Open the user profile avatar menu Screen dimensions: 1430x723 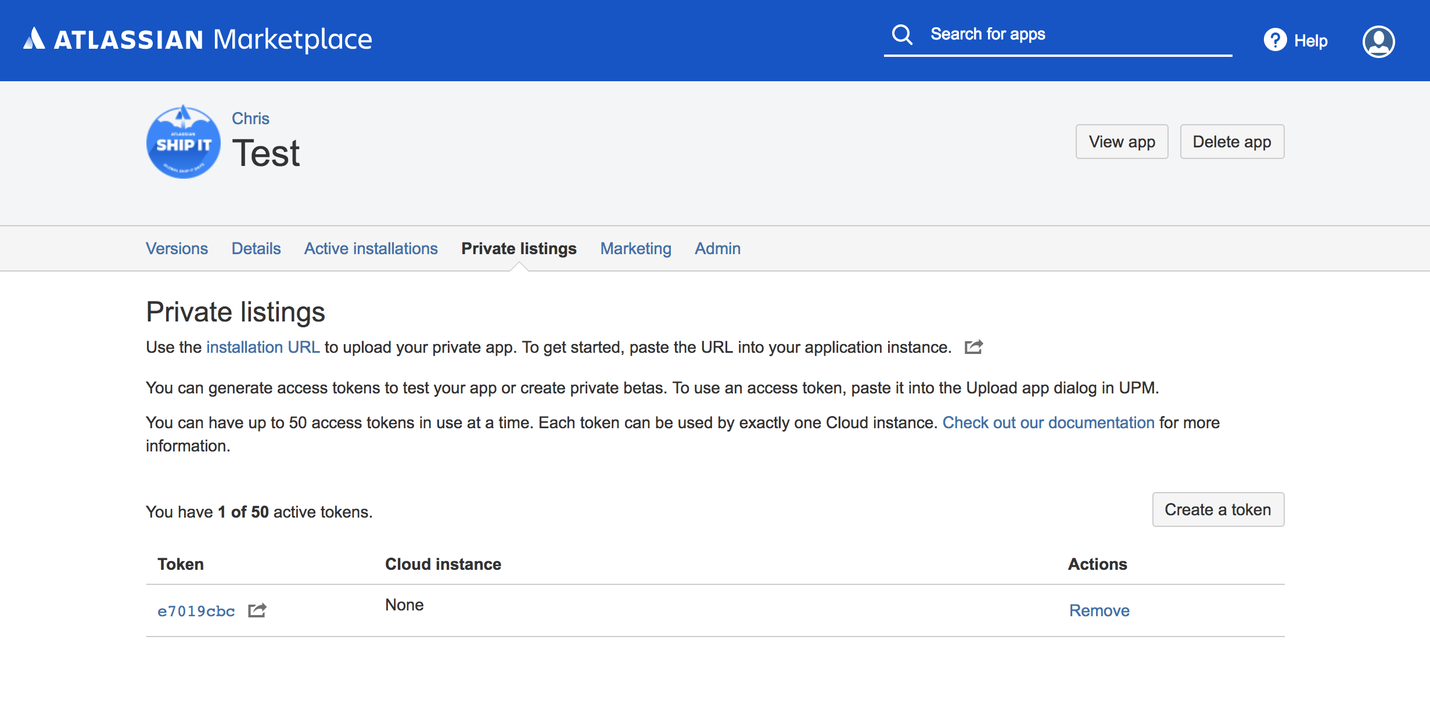point(1378,41)
